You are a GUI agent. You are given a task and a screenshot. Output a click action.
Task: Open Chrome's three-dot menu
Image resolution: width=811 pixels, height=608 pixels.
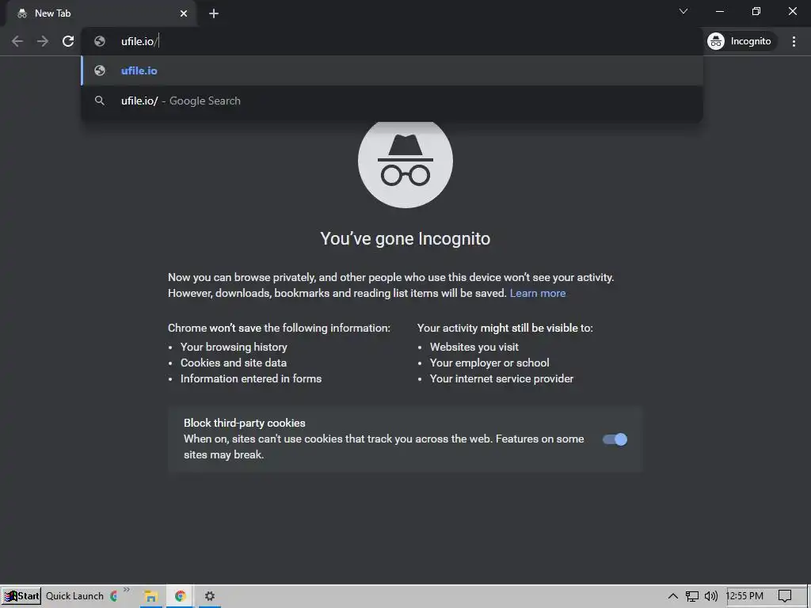[794, 41]
